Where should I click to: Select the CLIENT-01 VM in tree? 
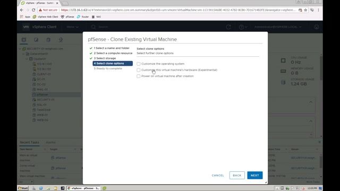click(44, 74)
